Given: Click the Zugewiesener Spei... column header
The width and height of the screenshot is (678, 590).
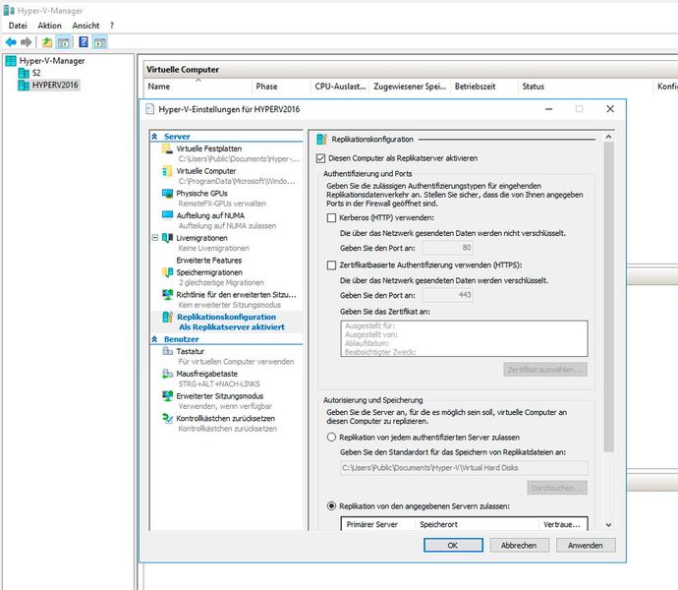Looking at the screenshot, I should click(410, 87).
